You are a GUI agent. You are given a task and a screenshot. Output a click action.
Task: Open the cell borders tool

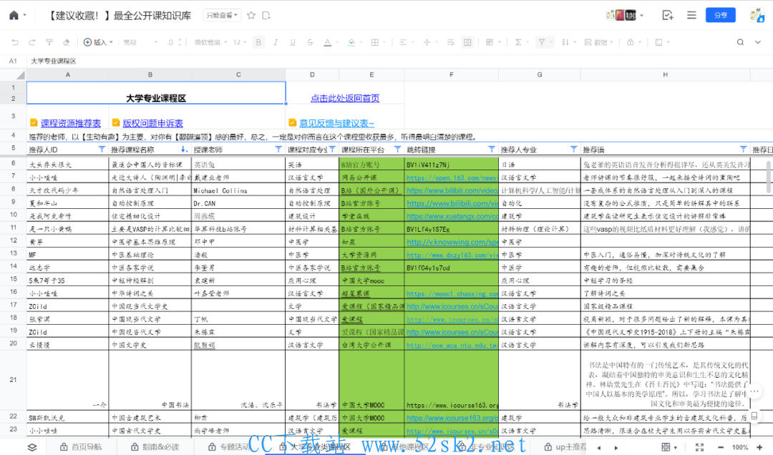(374, 42)
